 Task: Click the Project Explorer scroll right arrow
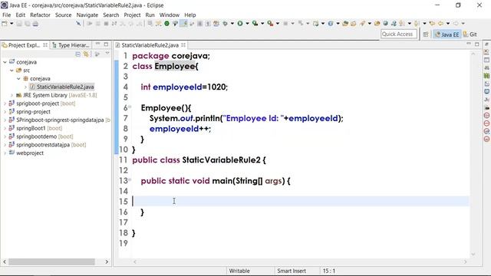pyautogui.click(x=107, y=261)
